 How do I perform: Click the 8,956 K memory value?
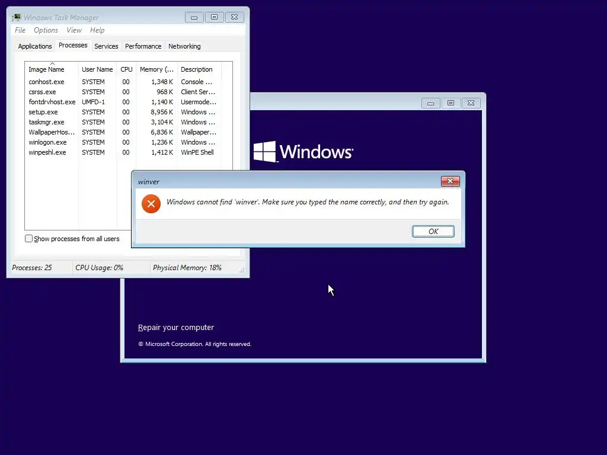click(162, 112)
